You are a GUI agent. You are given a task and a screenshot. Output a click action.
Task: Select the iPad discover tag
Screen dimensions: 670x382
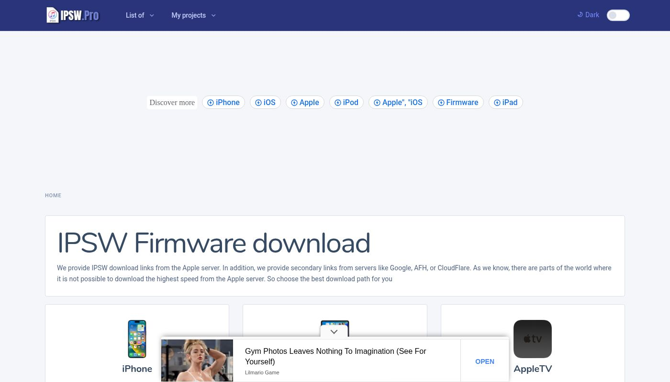tap(505, 102)
